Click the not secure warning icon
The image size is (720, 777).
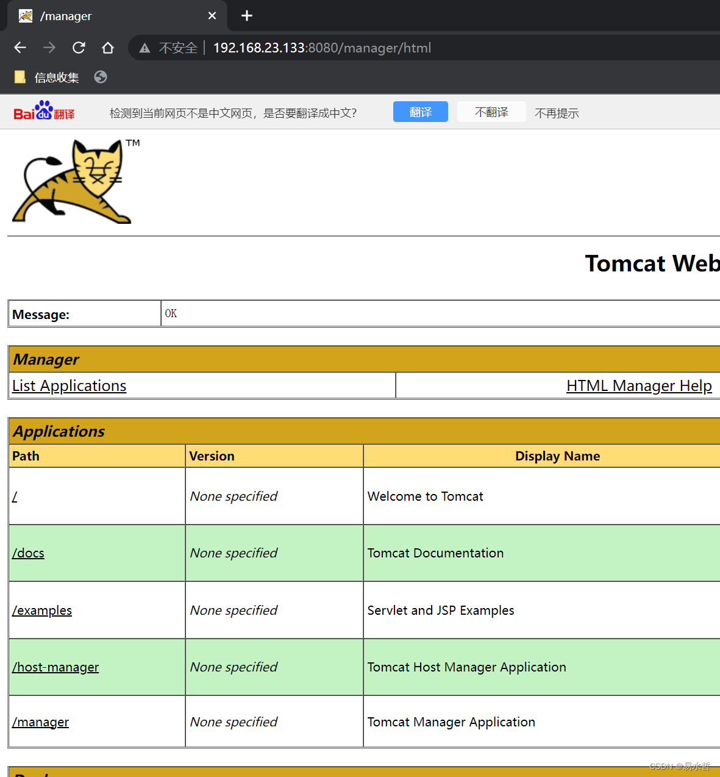click(144, 48)
